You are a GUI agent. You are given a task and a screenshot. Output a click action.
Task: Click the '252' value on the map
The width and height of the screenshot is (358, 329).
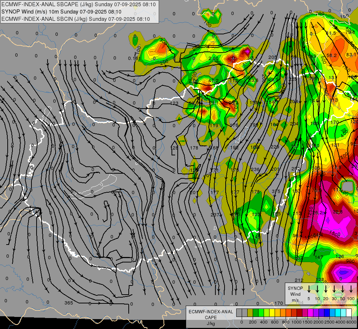(x=296, y=169)
